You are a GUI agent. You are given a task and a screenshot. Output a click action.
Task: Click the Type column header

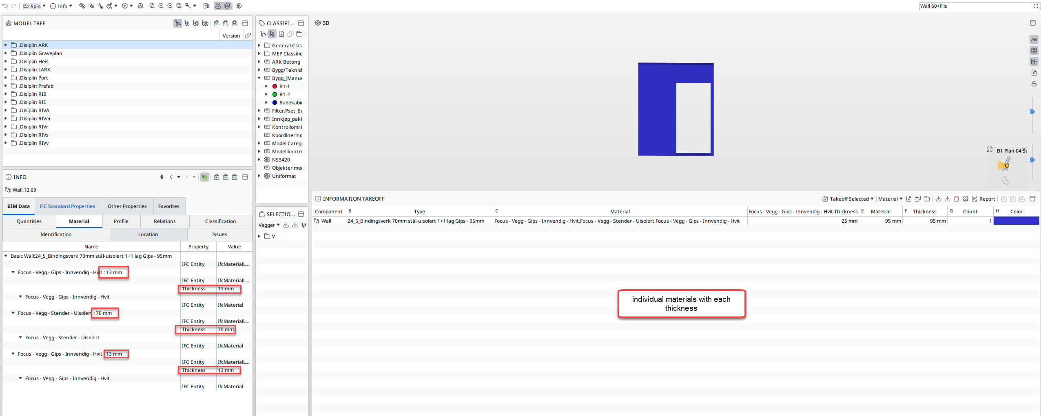click(419, 211)
